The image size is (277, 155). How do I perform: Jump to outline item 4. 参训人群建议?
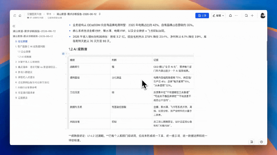24,72
